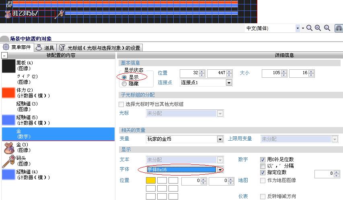Select the 码头 image row
This screenshot has width=343, height=200.
click(58, 161)
